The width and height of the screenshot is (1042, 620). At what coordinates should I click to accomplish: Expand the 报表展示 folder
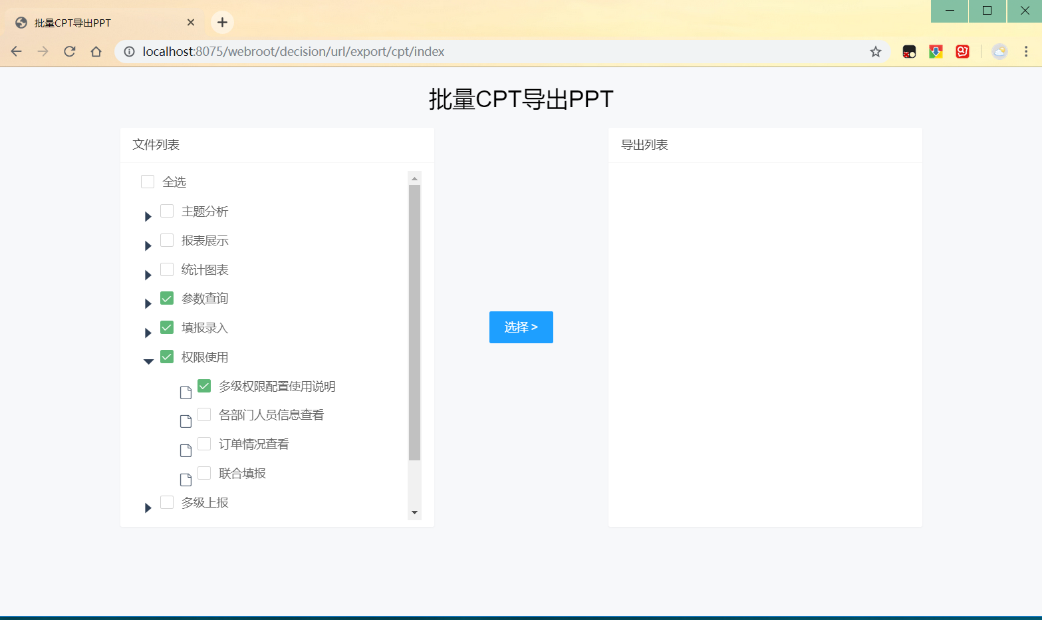(x=148, y=245)
